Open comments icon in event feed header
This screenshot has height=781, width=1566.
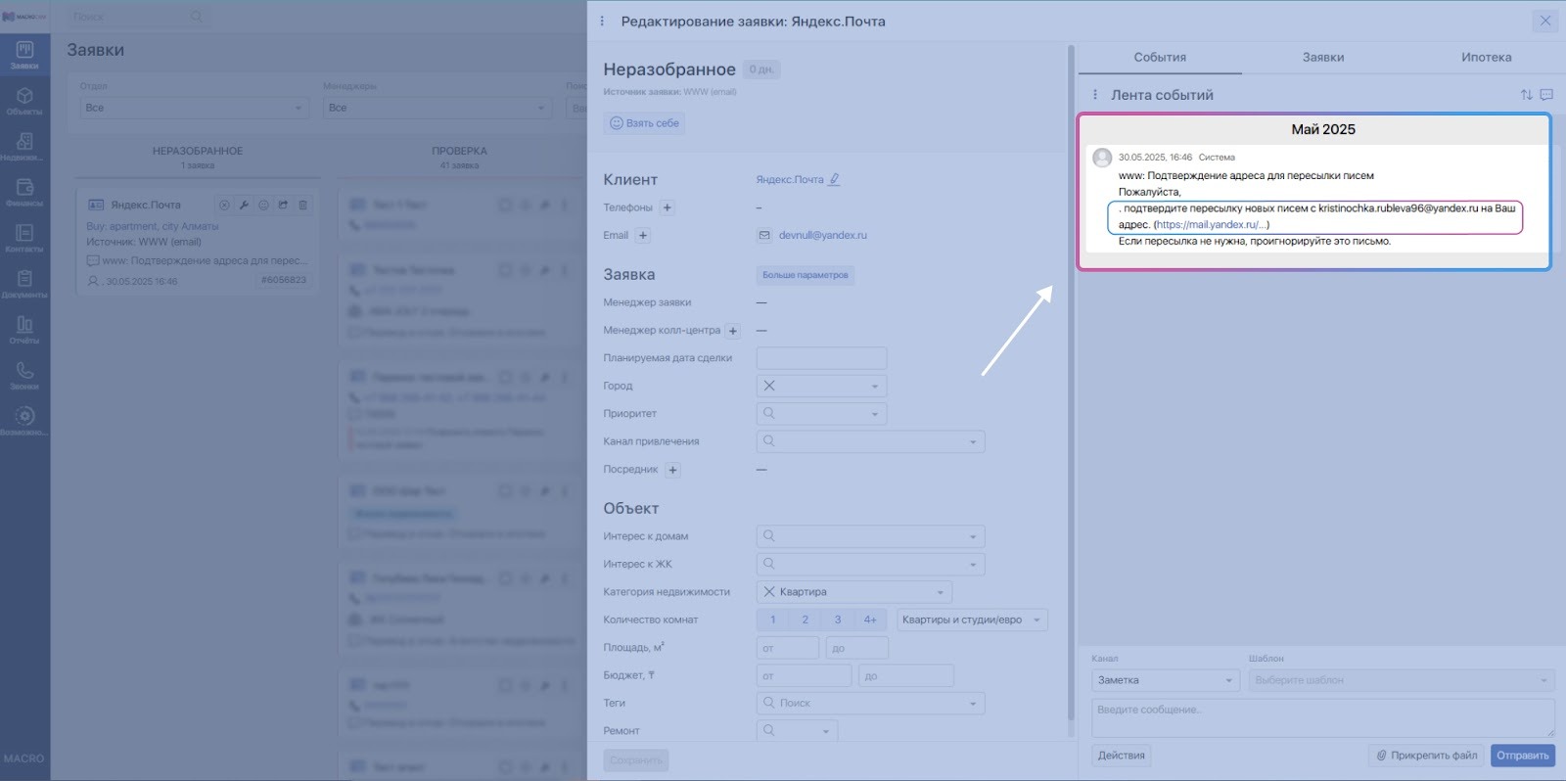(1546, 95)
